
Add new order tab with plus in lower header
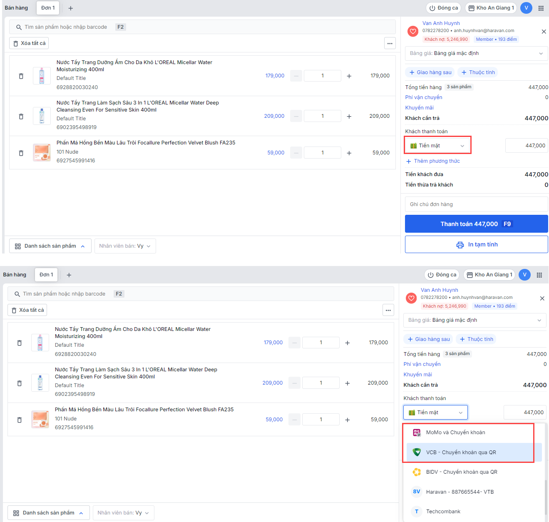pos(69,275)
